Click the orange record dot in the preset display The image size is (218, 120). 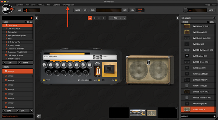[x=31, y=18]
